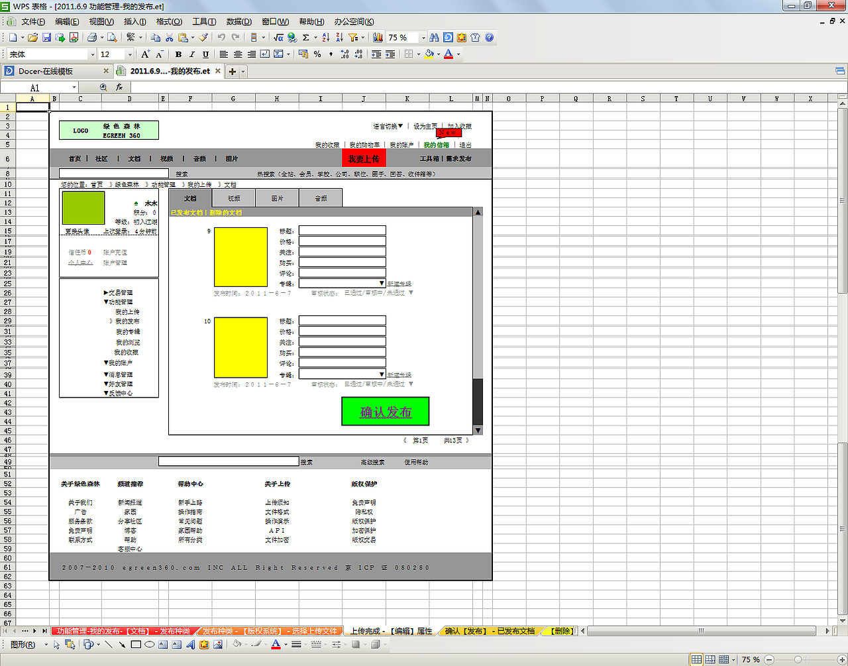This screenshot has height=666, width=848.
Task: Open the new tab dropdown arrow
Action: (243, 72)
